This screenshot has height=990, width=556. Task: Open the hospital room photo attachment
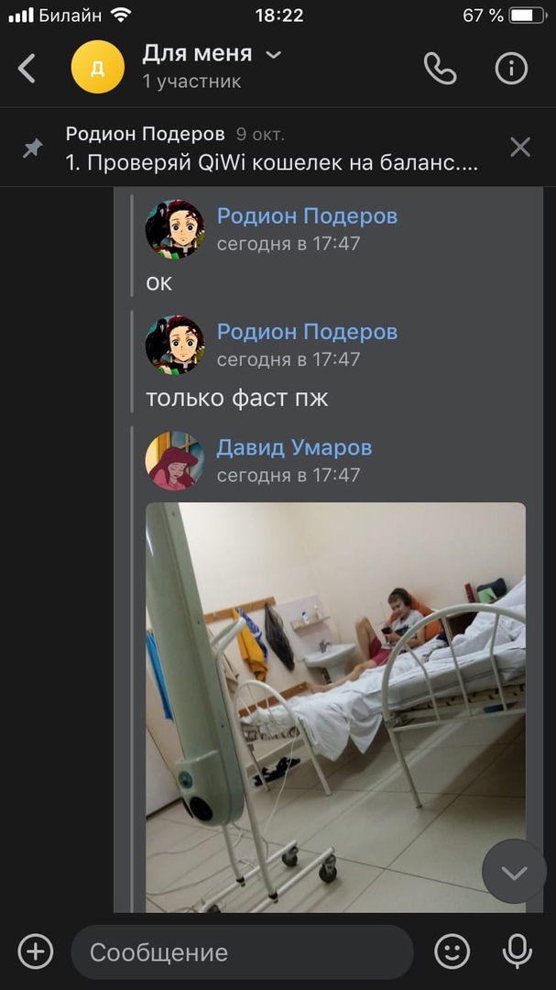coord(336,707)
